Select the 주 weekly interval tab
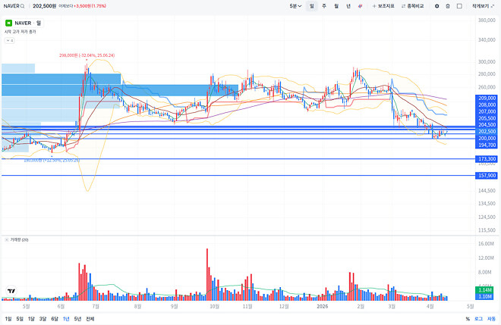The width and height of the screenshot is (501, 325). coord(324,6)
